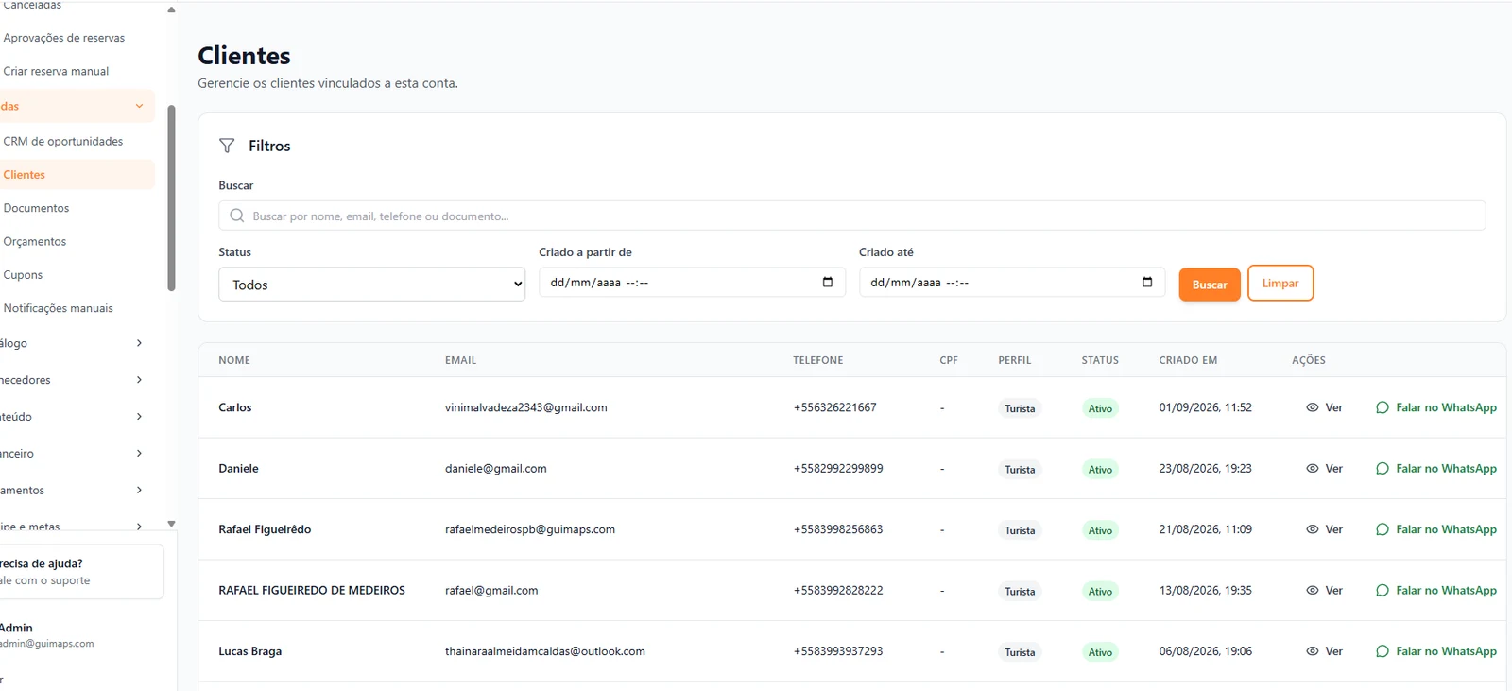Open Criar reserva manual in sidebar

click(x=56, y=71)
